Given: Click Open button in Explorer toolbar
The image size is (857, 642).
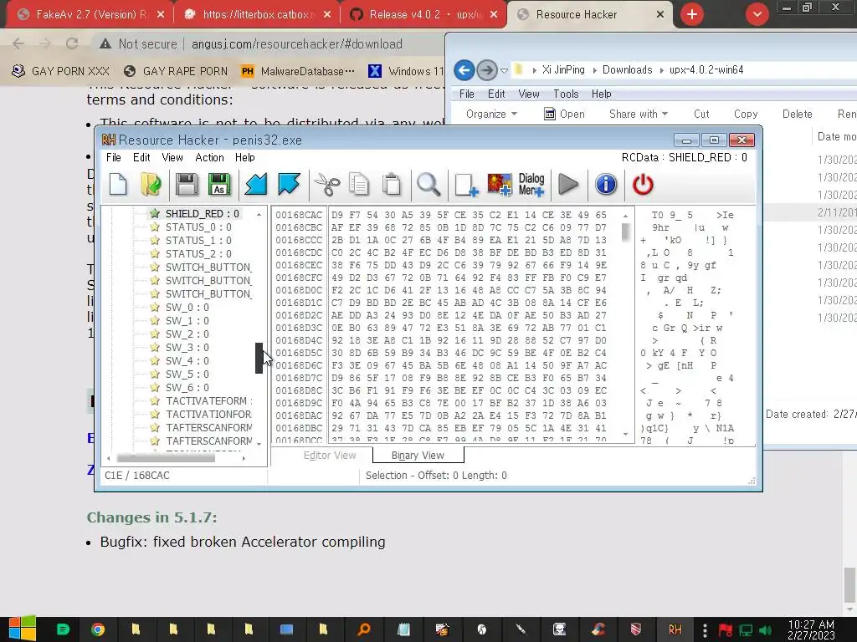Looking at the screenshot, I should tap(565, 114).
